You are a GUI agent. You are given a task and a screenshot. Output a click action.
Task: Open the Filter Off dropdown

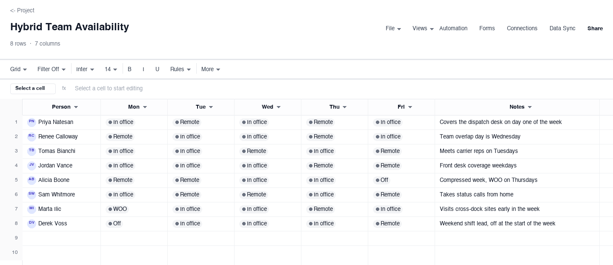point(52,69)
